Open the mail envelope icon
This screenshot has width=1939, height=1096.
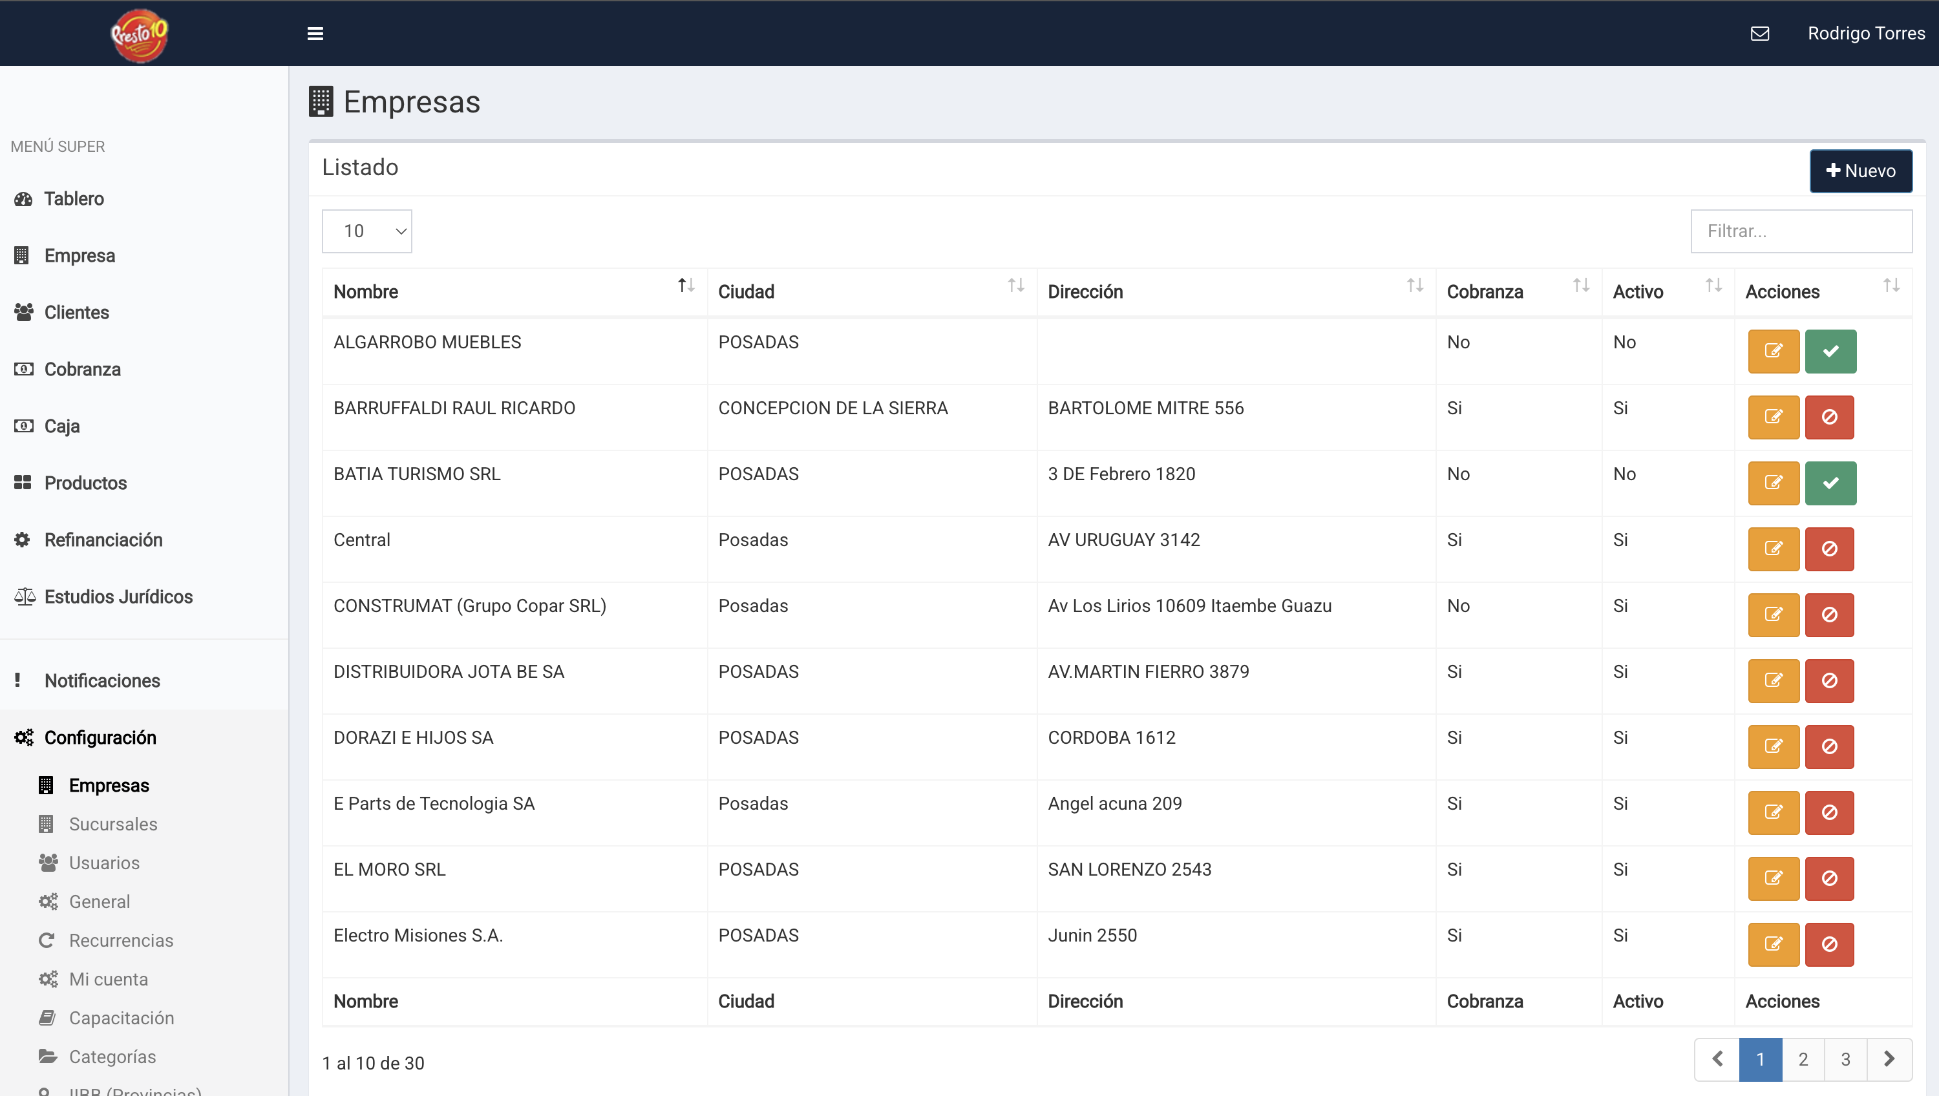[x=1759, y=33]
